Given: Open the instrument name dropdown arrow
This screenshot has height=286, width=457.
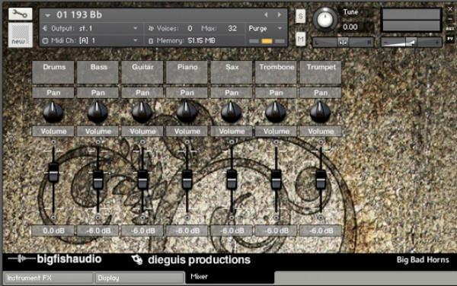Looking at the screenshot, I should point(47,15).
